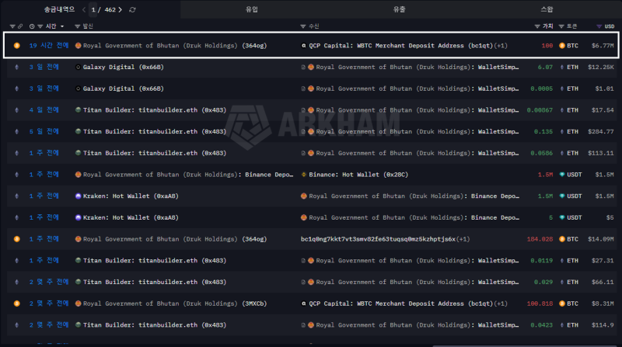Image resolution: width=622 pixels, height=347 pixels.
Task: Click USDT token icon in the $5 row
Action: [562, 217]
